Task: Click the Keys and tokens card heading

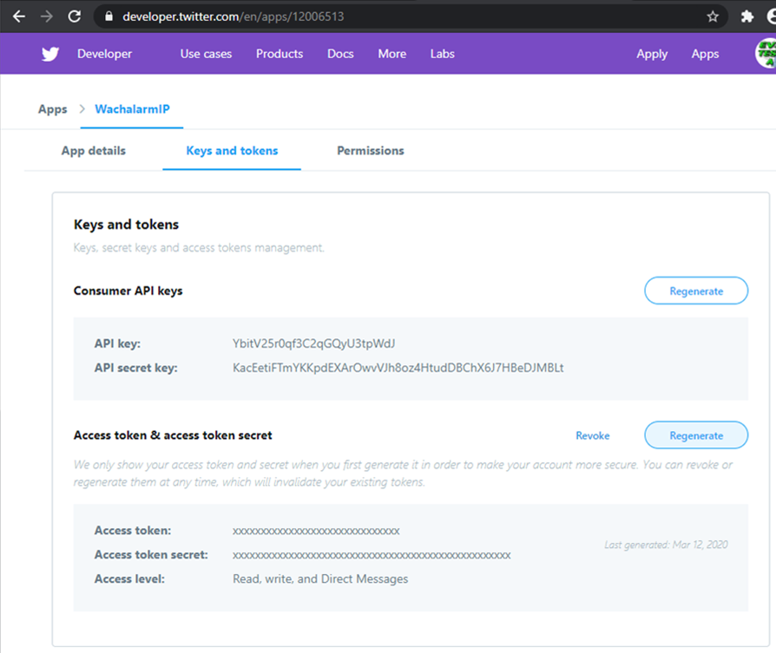Action: (x=126, y=225)
